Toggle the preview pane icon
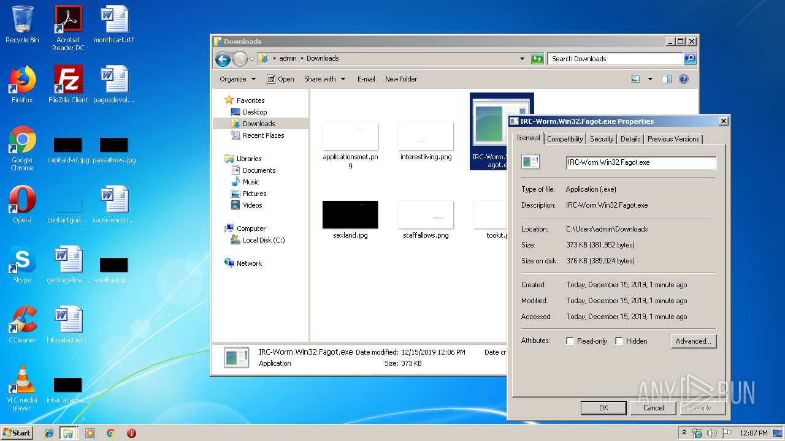This screenshot has height=441, width=785. [667, 79]
